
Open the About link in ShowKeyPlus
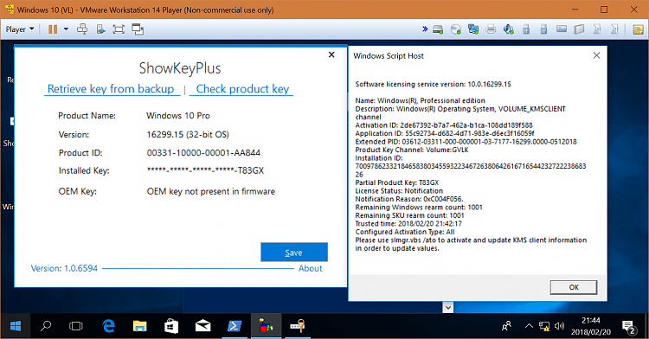point(311,268)
